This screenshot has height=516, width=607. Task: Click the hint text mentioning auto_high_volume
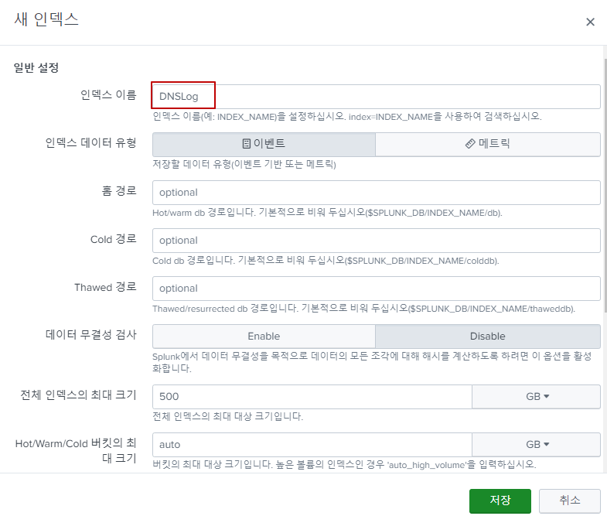[x=344, y=464]
